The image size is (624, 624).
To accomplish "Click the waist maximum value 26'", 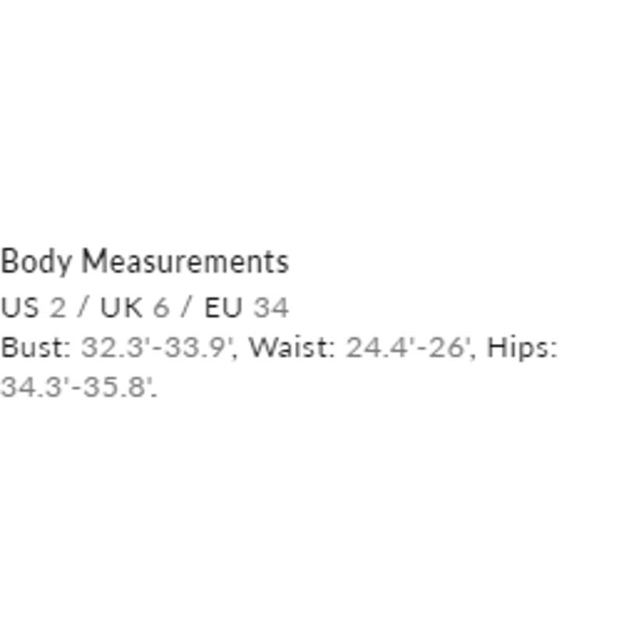I will point(450,347).
